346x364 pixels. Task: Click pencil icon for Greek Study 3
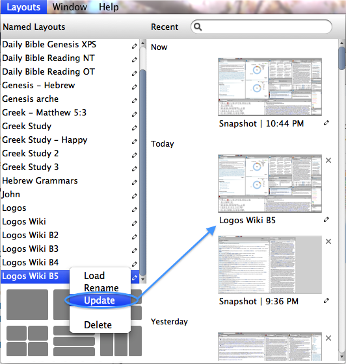[134, 169]
